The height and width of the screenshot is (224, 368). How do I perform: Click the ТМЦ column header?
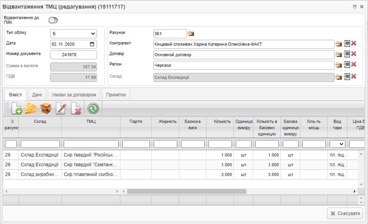[91, 127]
